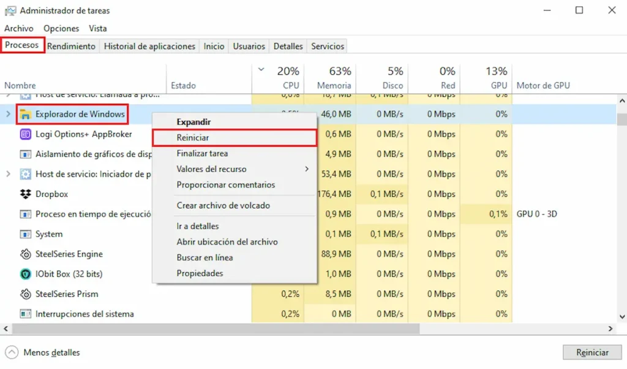Sort by the Nombre column header

click(x=83, y=79)
